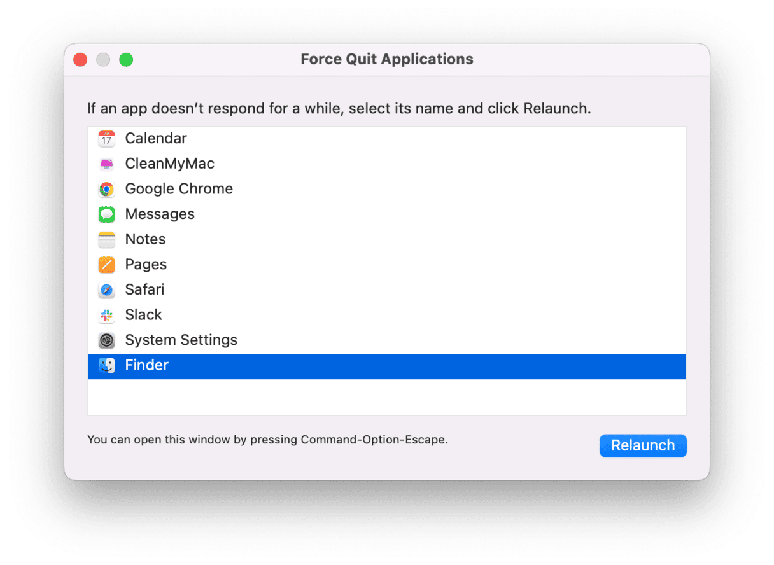
Task: Select the highlighted Finder name
Action: pyautogui.click(x=146, y=365)
